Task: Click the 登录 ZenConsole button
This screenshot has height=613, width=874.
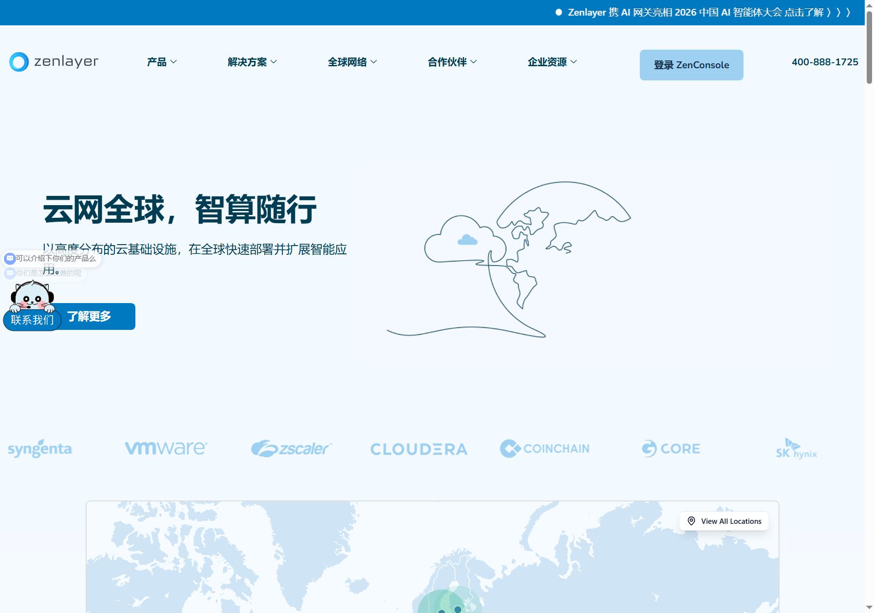Action: tap(691, 65)
